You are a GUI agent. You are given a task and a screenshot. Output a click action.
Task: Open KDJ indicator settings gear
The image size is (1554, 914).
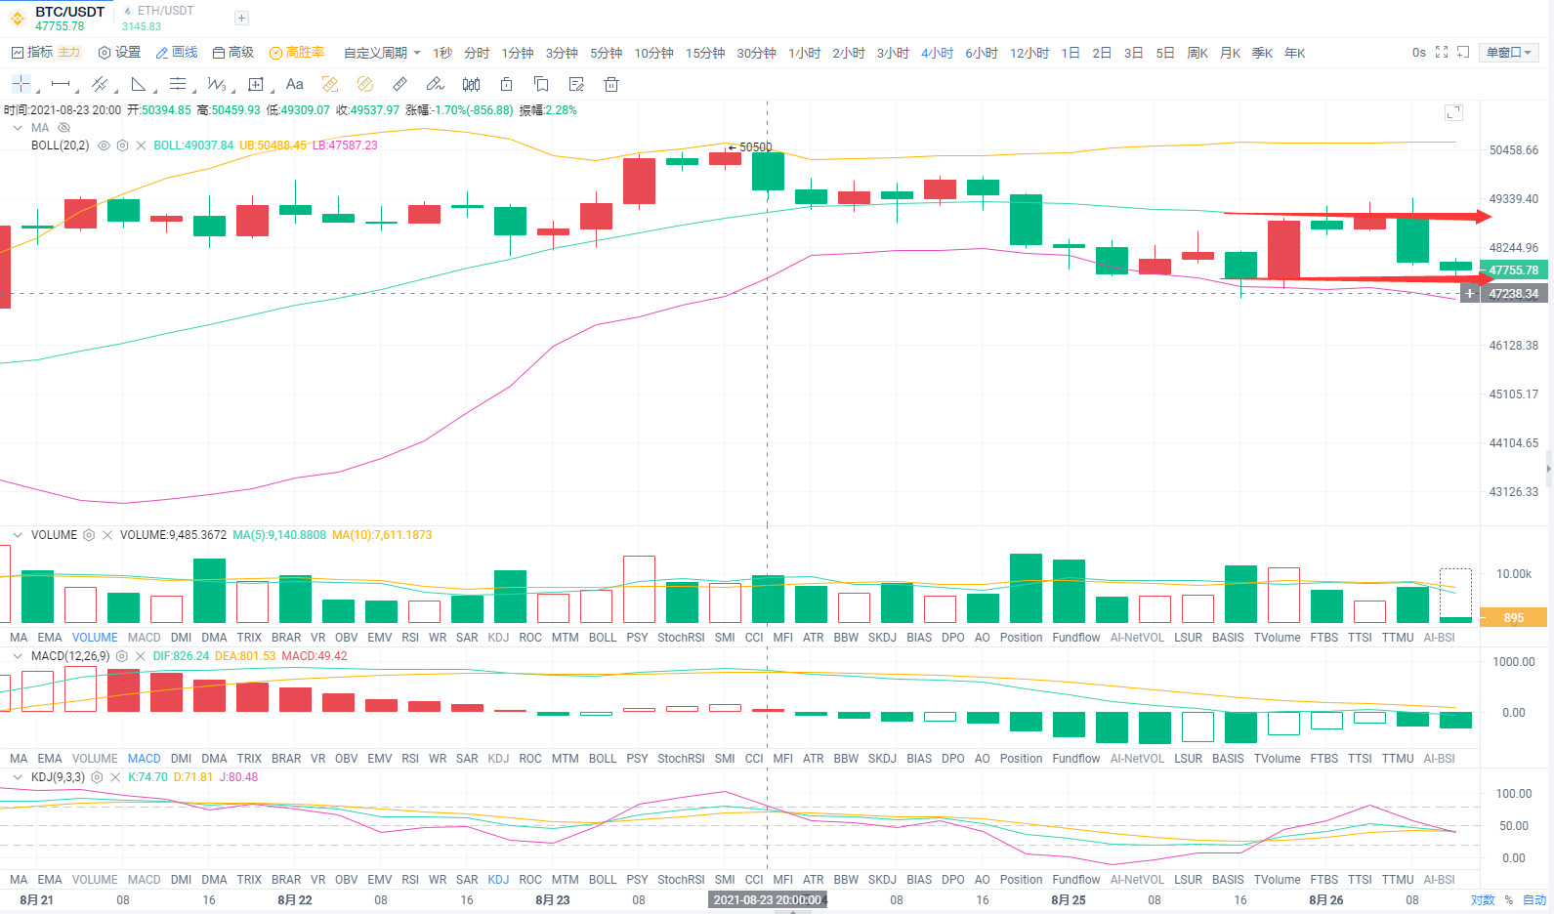pos(97,777)
